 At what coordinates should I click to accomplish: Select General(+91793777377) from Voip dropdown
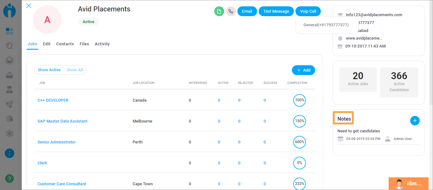(x=326, y=25)
